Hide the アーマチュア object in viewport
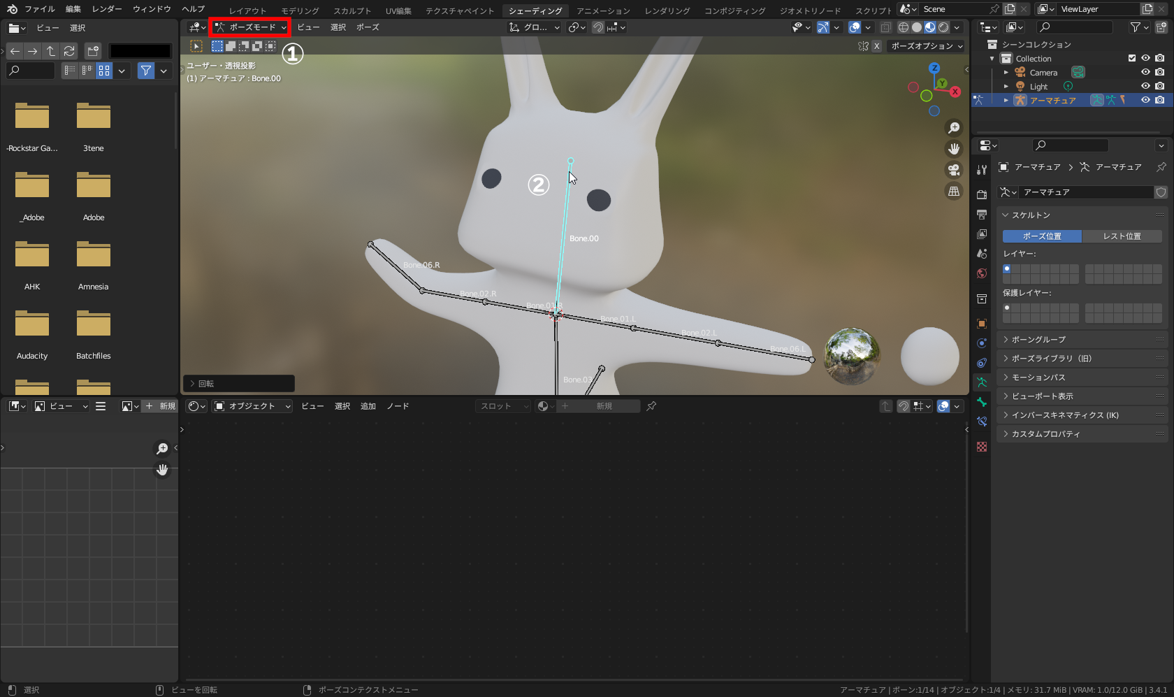This screenshot has height=697, width=1174. coord(1145,100)
